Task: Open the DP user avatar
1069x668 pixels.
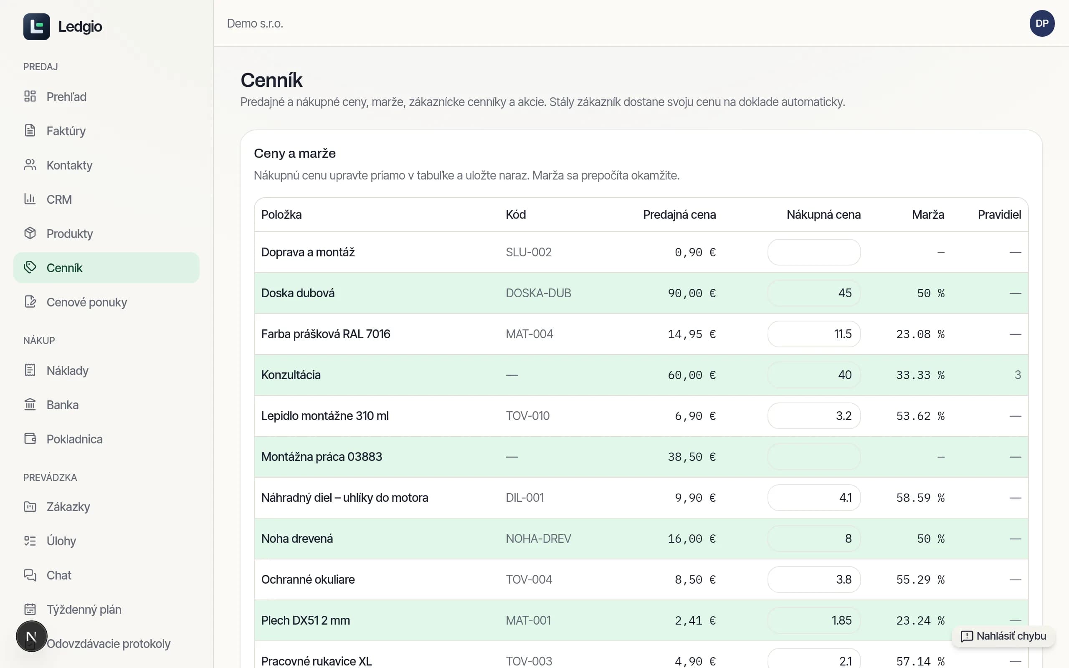Action: click(1041, 23)
